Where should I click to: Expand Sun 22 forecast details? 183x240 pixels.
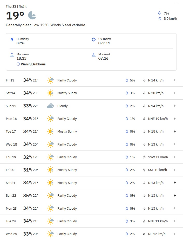coord(175,195)
